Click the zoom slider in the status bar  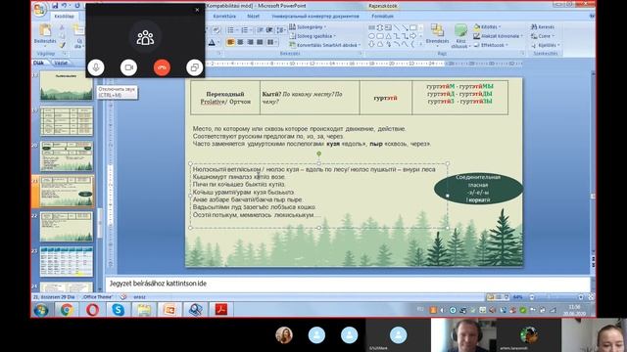[x=557, y=297]
